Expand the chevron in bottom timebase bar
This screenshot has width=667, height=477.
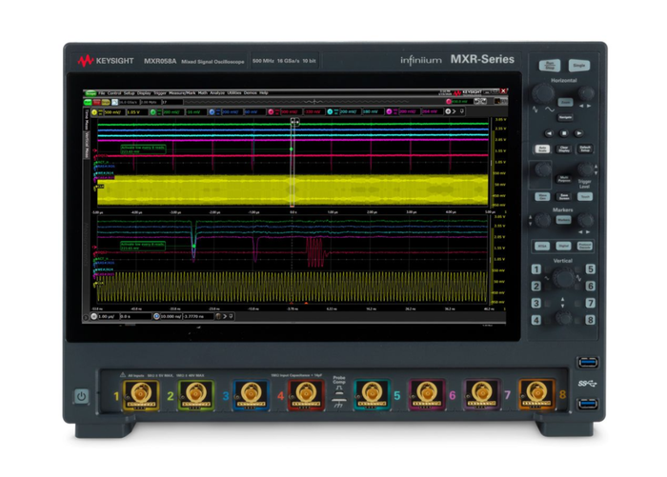pyautogui.click(x=226, y=316)
